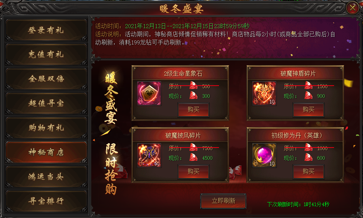363x218 pixels.
Task: Click the 2级生命星象石 heart stone icon
Action: [x=149, y=93]
